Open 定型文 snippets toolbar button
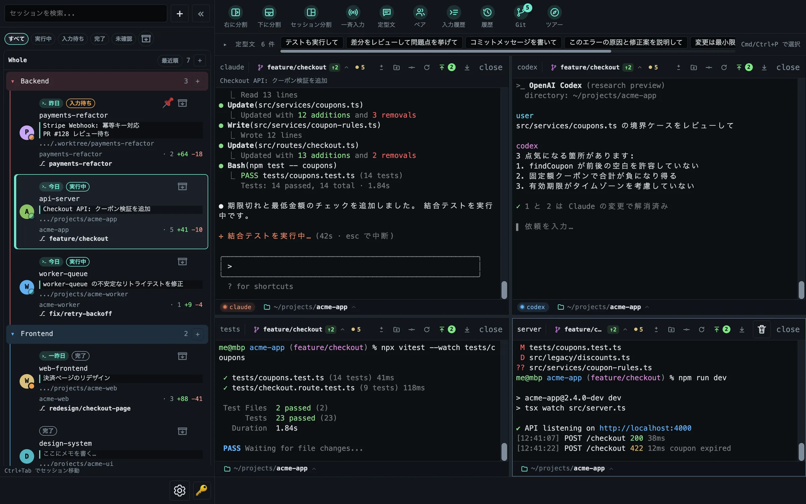The height and width of the screenshot is (504, 806). pos(386,17)
